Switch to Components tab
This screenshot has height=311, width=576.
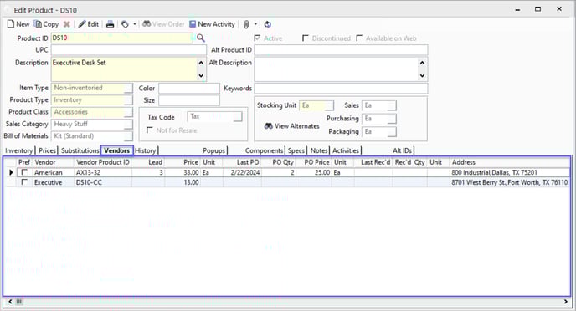(264, 150)
